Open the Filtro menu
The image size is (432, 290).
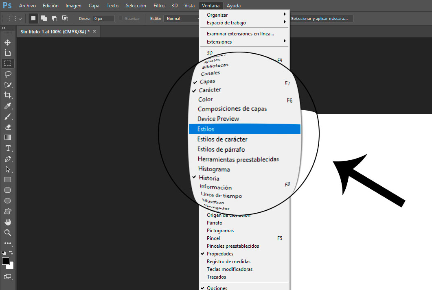point(159,6)
